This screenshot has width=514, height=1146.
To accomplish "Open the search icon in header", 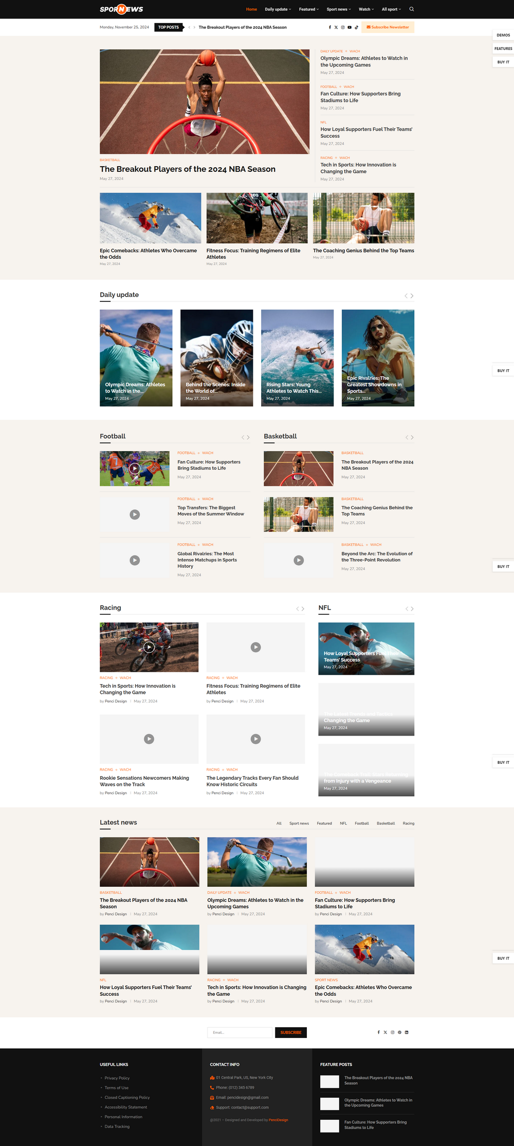I will coord(411,9).
